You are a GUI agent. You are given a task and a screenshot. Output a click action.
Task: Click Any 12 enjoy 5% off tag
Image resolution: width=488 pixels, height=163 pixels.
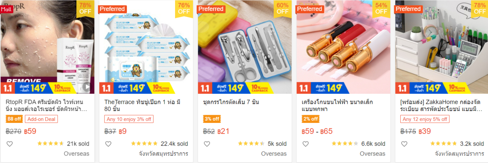tap(425, 119)
